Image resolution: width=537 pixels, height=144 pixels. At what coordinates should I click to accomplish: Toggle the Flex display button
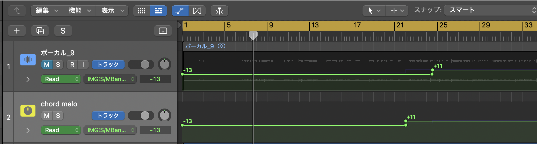coord(197,11)
